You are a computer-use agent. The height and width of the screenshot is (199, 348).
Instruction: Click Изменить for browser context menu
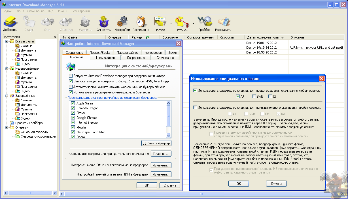coord(161,165)
